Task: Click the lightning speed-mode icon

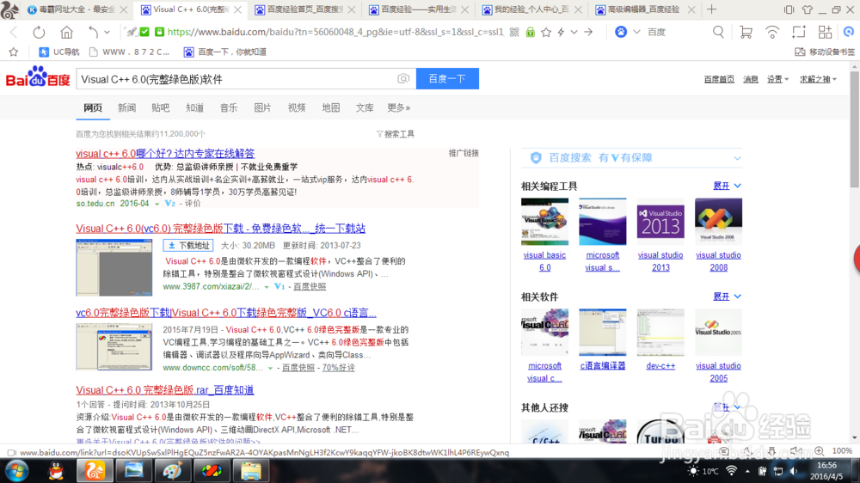Action: click(x=561, y=33)
